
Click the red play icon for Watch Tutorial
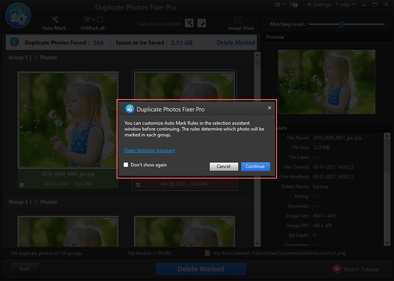click(x=337, y=269)
